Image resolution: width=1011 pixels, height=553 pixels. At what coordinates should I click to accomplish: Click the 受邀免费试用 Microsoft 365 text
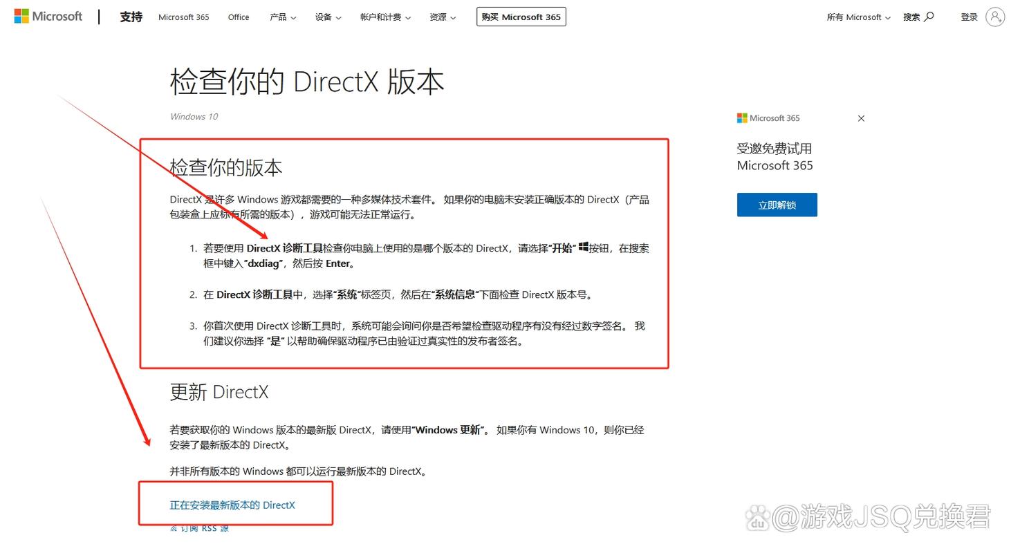click(x=775, y=157)
